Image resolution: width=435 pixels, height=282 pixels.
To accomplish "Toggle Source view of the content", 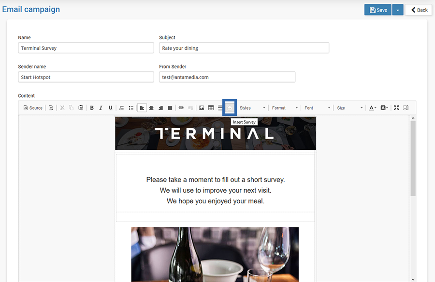I will click(33, 108).
